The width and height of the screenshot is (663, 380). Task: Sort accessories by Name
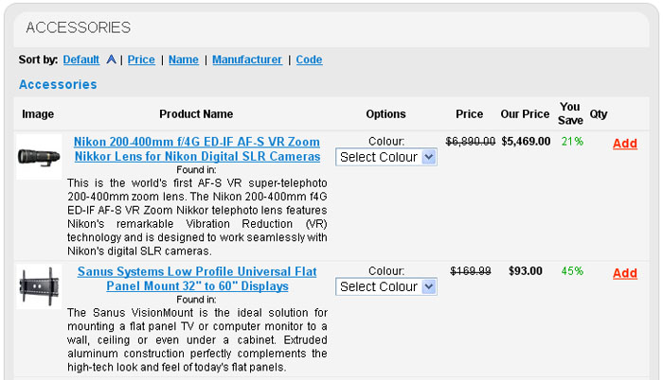click(x=184, y=60)
